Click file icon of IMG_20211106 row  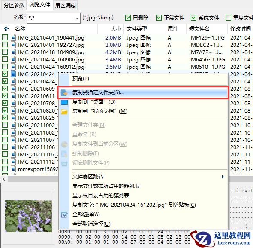[13, 147]
